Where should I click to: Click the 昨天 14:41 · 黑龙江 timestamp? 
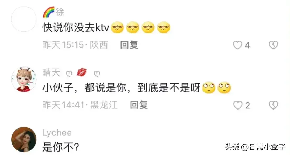(80, 105)
